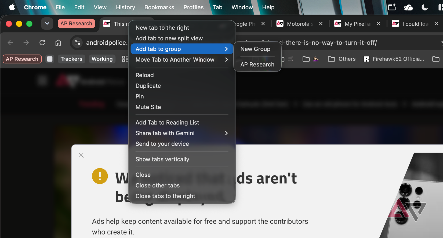The width and height of the screenshot is (443, 238).
Task: Choose "Send to your device"
Action: 182,144
